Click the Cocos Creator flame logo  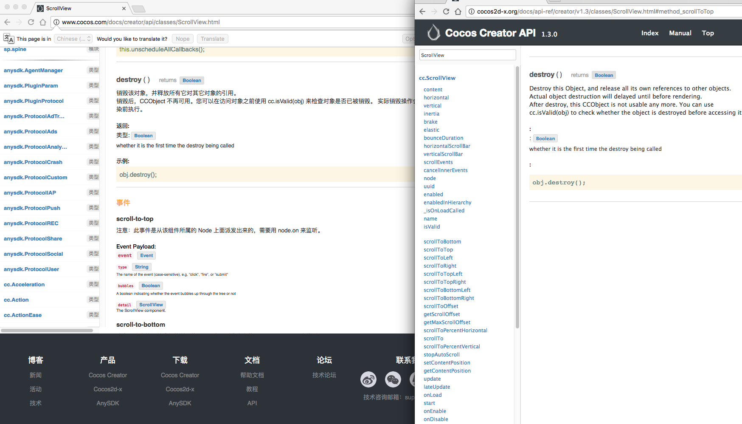[x=433, y=33]
